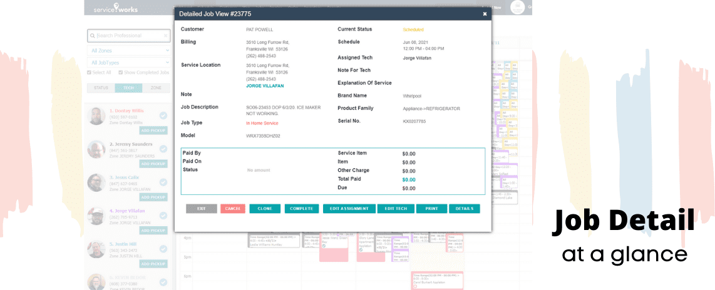
Task: Open the All JobTypes dropdown
Action: [x=128, y=63]
